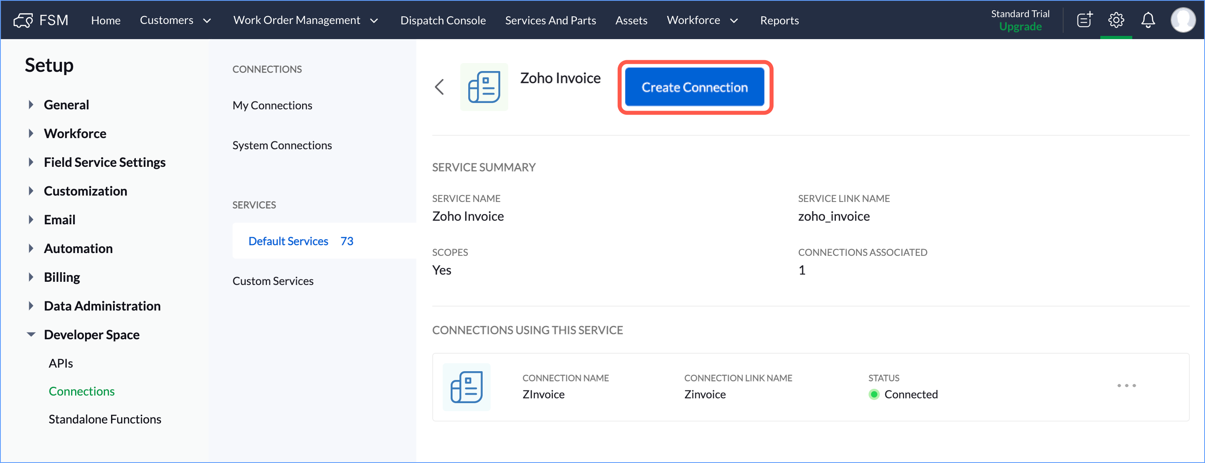Screen dimensions: 1205x463
Task: Click the FSM logo icon
Action: tap(23, 20)
